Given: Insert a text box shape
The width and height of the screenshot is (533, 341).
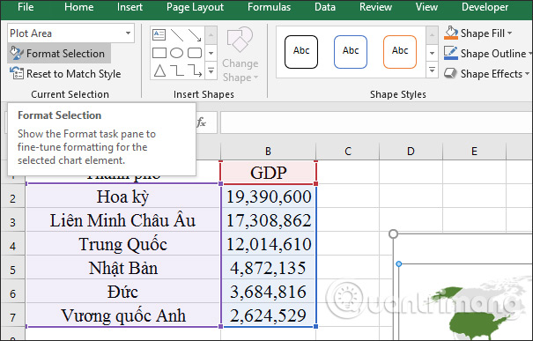Looking at the screenshot, I should point(159,34).
